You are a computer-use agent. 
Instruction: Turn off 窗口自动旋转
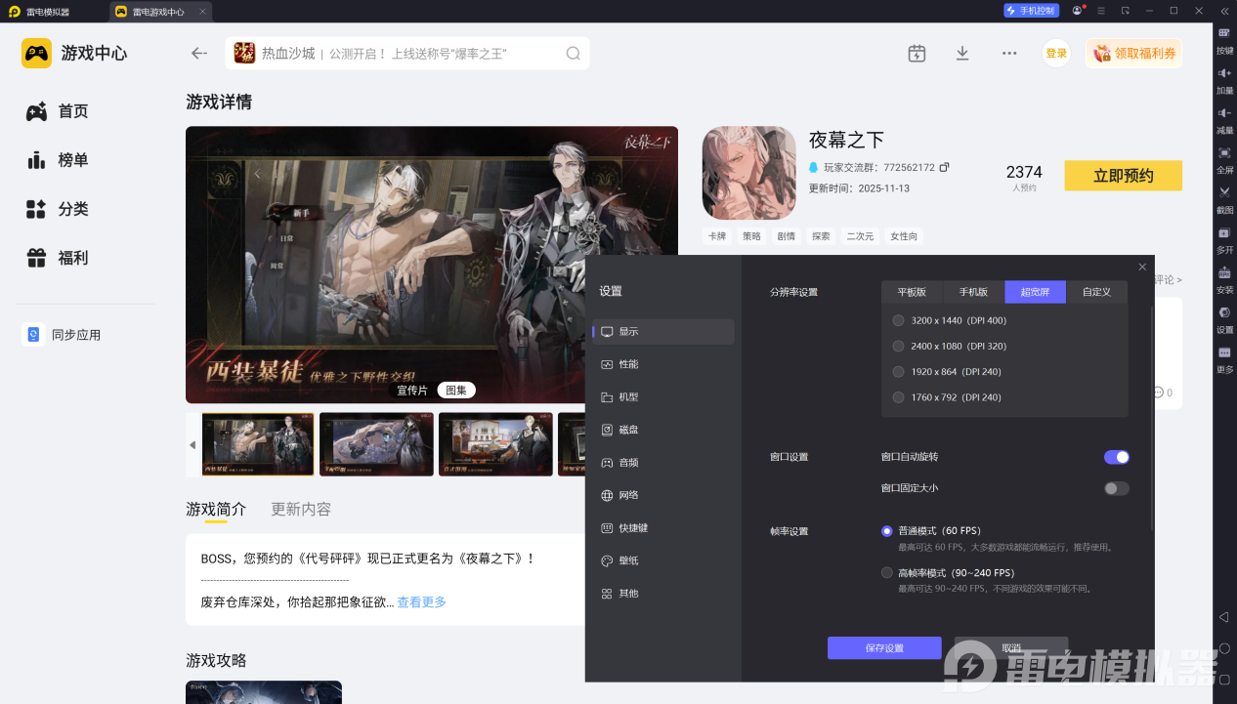point(1116,456)
